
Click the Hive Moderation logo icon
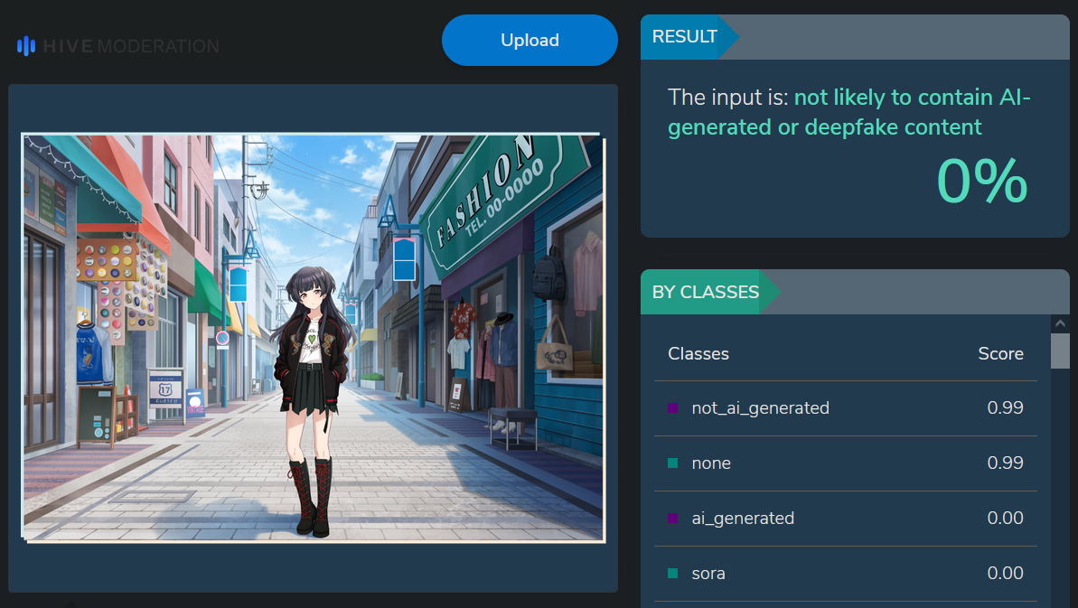(x=26, y=46)
